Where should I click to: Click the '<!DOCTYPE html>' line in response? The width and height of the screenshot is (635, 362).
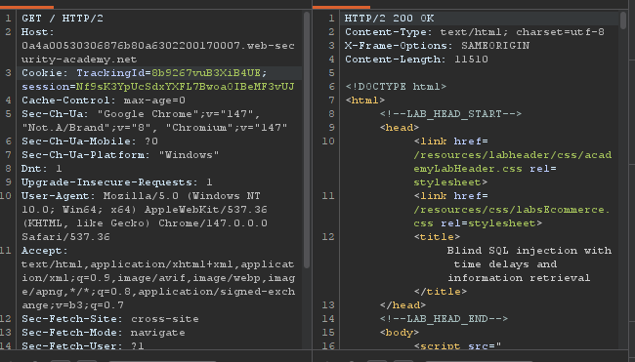tap(396, 87)
